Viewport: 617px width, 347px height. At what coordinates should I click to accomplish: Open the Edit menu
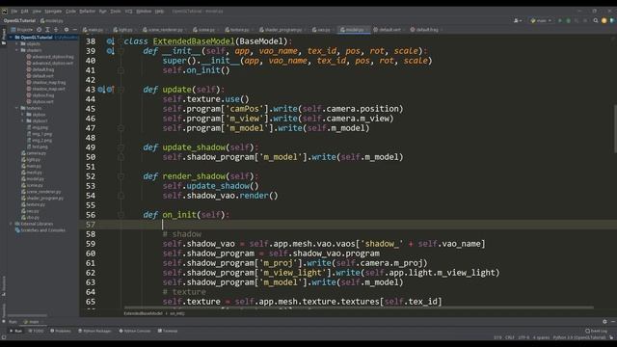pos(24,12)
